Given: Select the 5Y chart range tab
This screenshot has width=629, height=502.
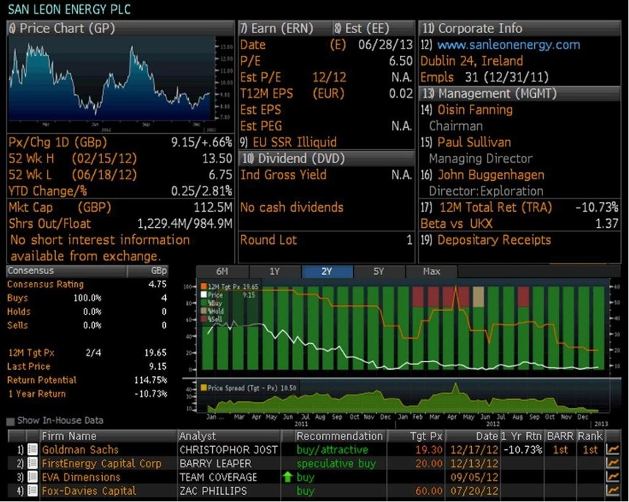Looking at the screenshot, I should pyautogui.click(x=378, y=271).
